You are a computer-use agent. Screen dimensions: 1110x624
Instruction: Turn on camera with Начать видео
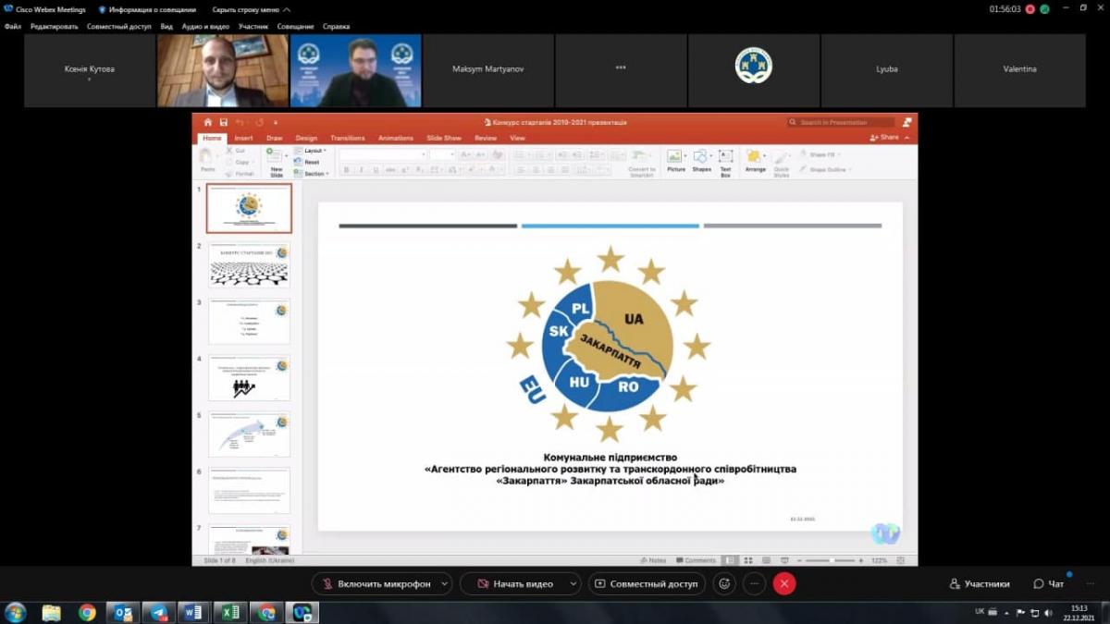pos(514,583)
